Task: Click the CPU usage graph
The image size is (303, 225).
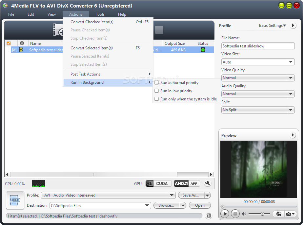Action: click(38, 183)
